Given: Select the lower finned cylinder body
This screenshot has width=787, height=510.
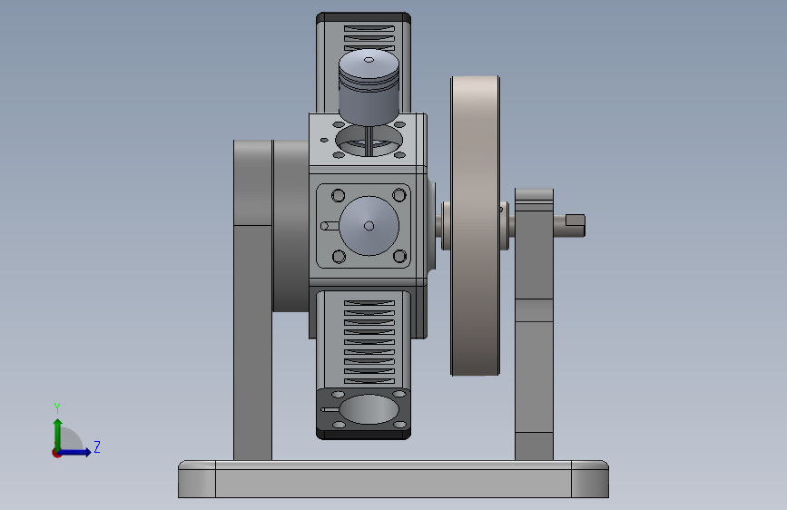Looking at the screenshot, I should pyautogui.click(x=364, y=339).
